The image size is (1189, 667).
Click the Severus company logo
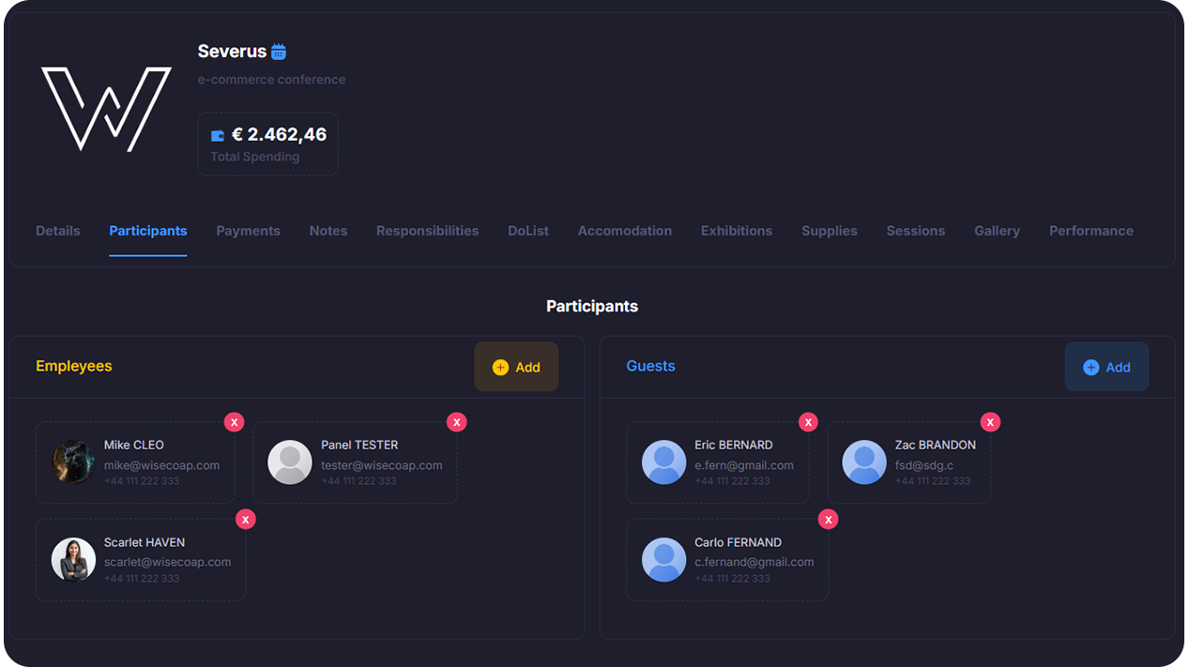(x=106, y=108)
